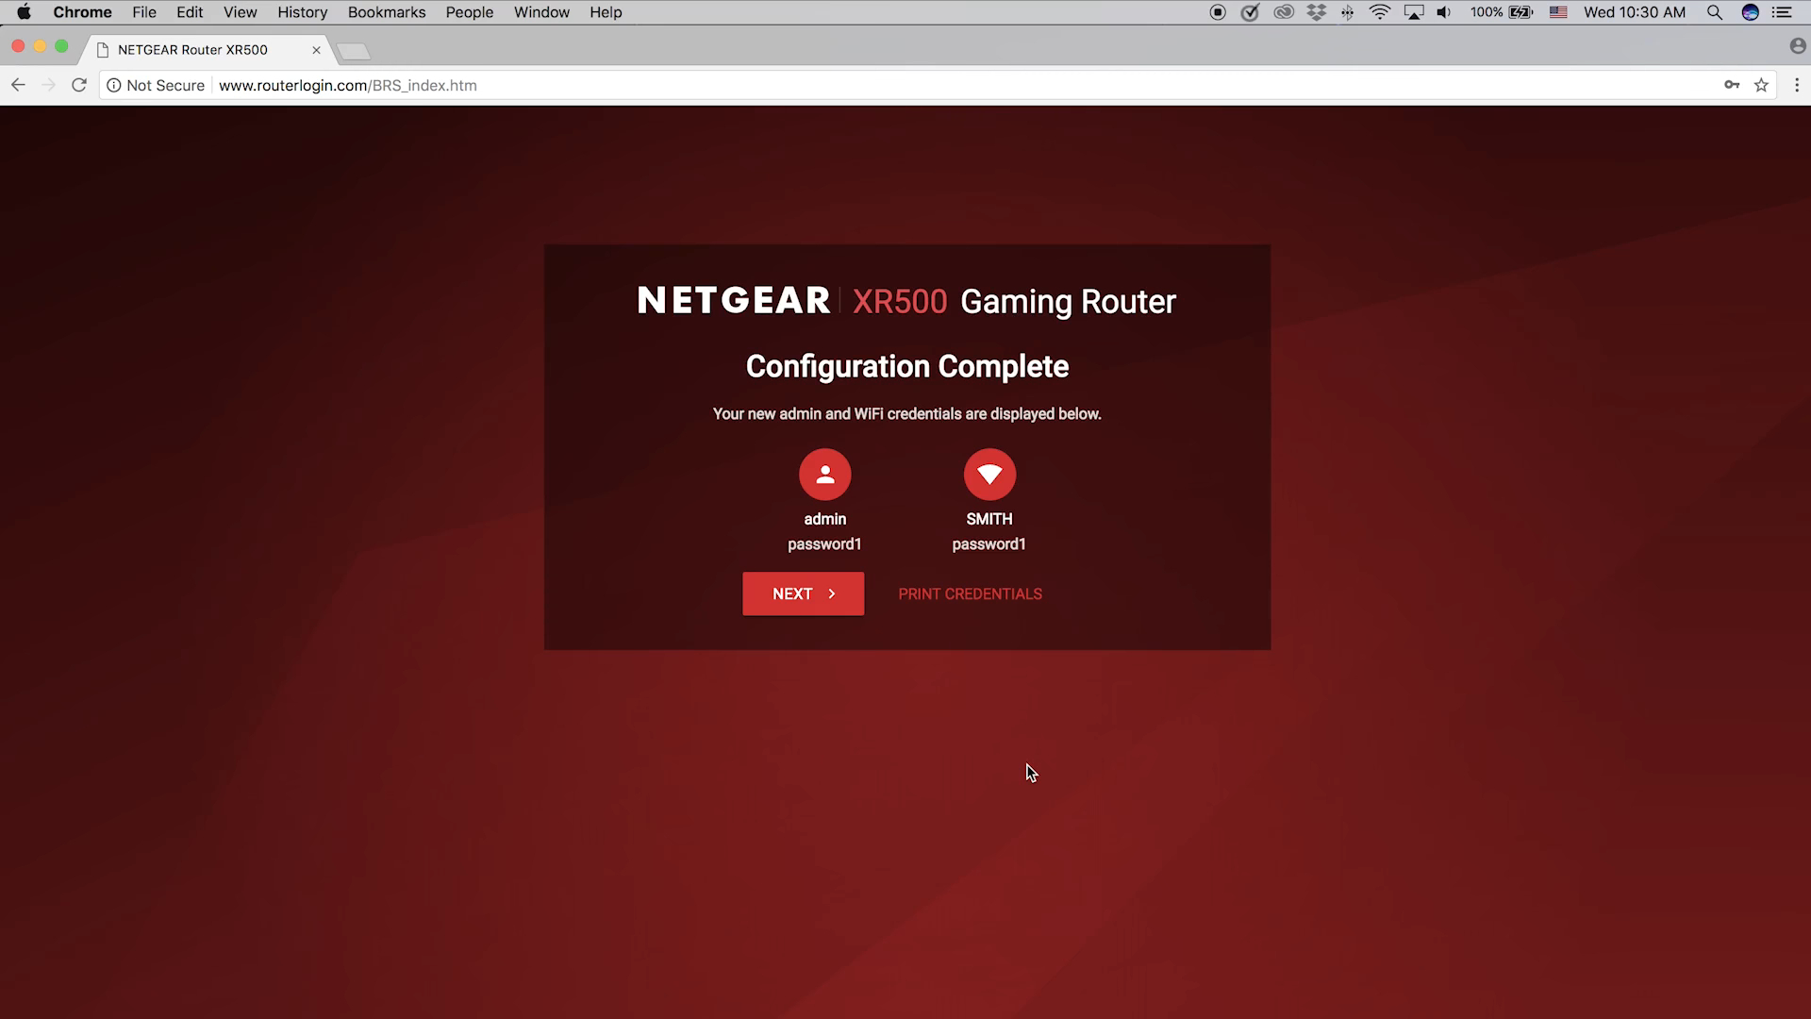Open Chrome File menu
Screen dimensions: 1811x1019
click(x=145, y=12)
